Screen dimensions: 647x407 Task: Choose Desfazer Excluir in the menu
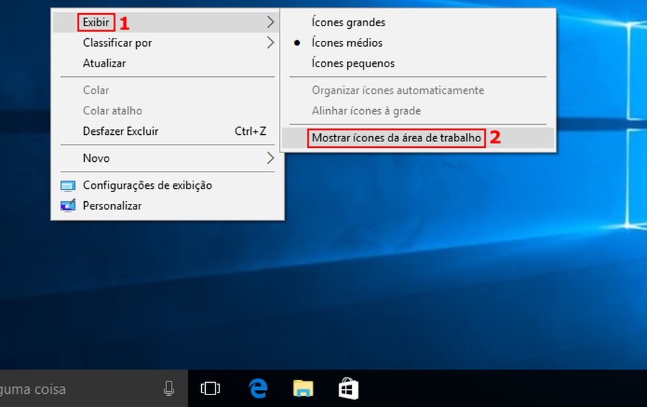click(x=167, y=132)
